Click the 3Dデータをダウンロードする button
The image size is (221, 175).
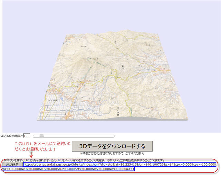click(112, 146)
